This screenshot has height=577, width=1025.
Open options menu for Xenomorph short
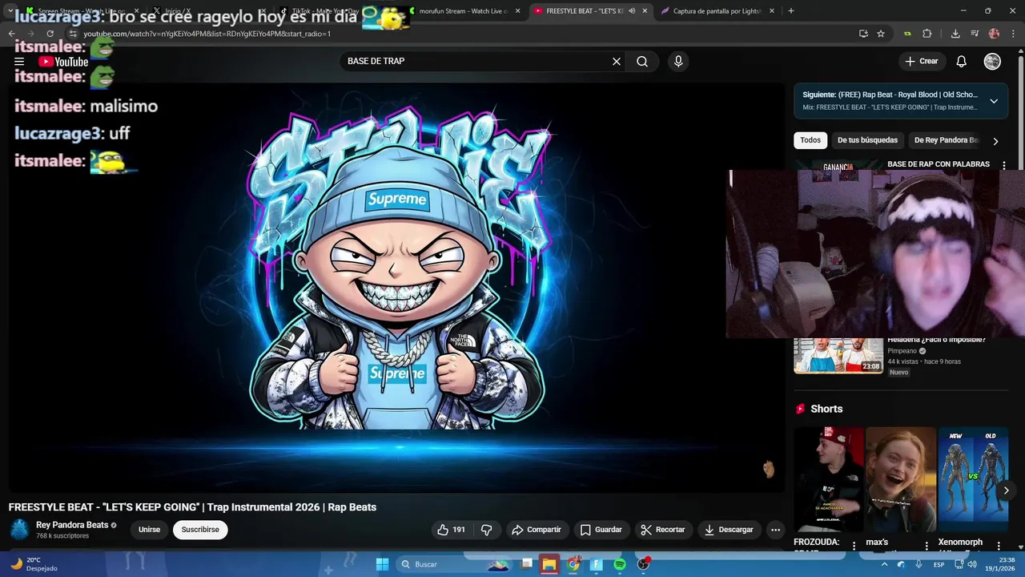(x=999, y=546)
